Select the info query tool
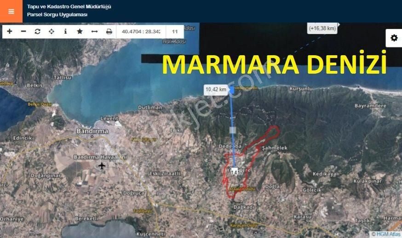This screenshot has height=238, width=402. 66,31
